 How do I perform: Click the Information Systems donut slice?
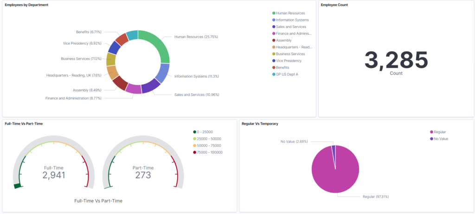164,73
